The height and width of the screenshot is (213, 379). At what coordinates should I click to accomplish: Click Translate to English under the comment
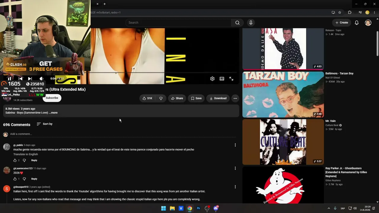[x=25, y=154]
